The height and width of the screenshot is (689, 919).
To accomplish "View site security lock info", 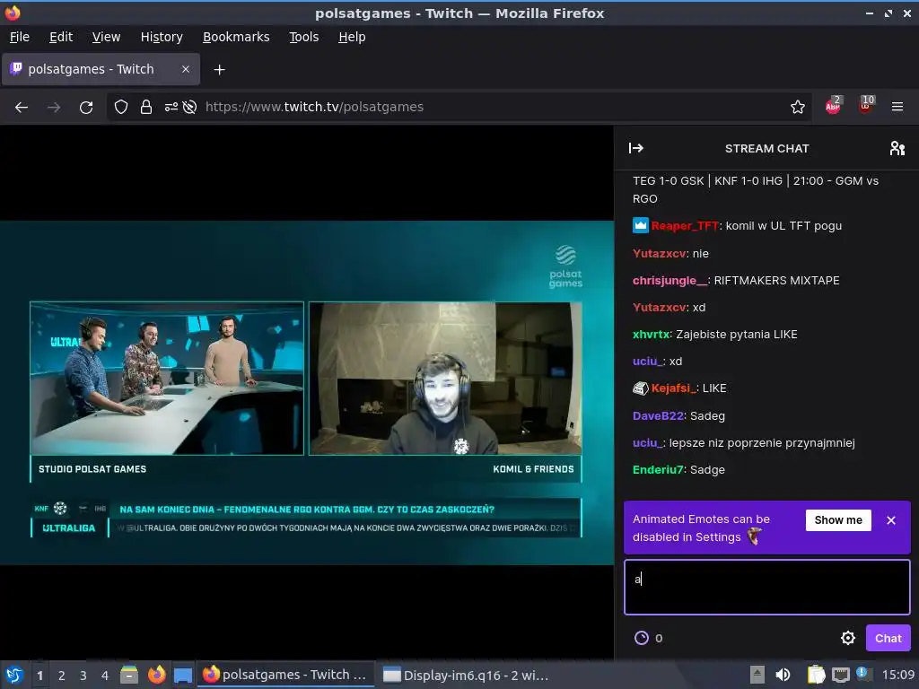I will (x=146, y=108).
